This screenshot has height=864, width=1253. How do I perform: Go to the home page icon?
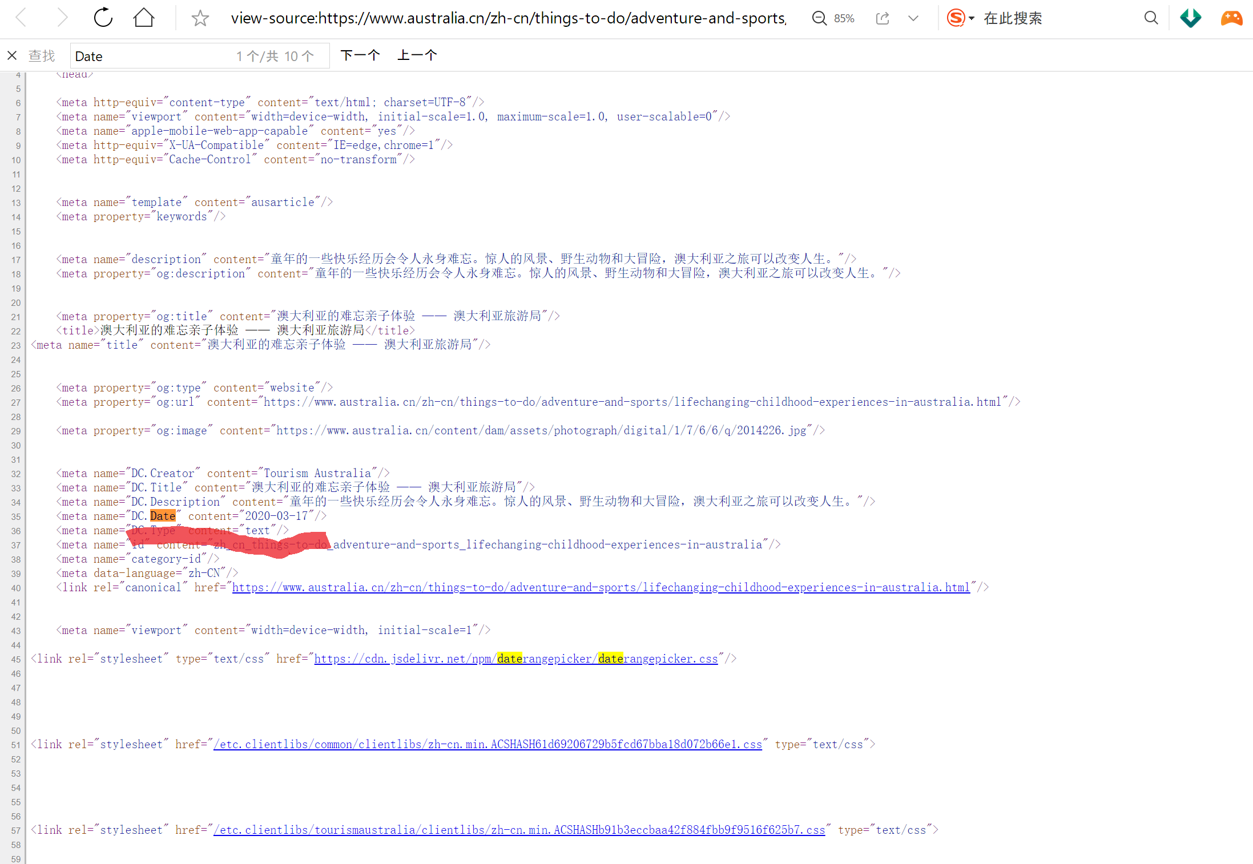coord(144,18)
